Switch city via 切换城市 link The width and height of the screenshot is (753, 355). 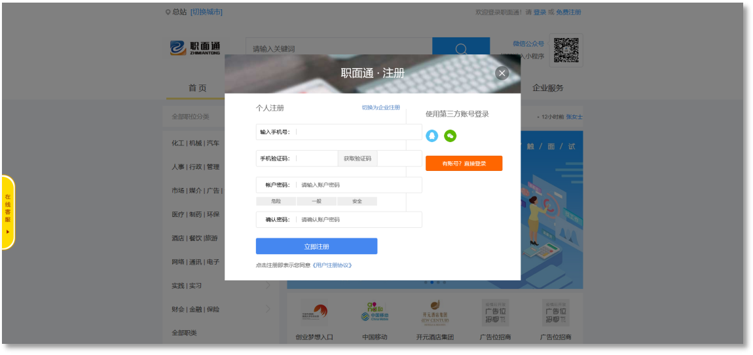click(206, 12)
